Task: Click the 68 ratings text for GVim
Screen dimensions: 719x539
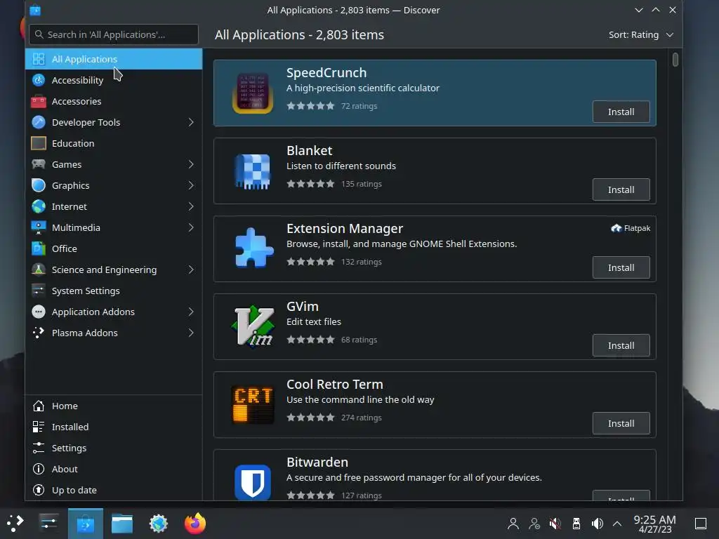Action: coord(359,340)
